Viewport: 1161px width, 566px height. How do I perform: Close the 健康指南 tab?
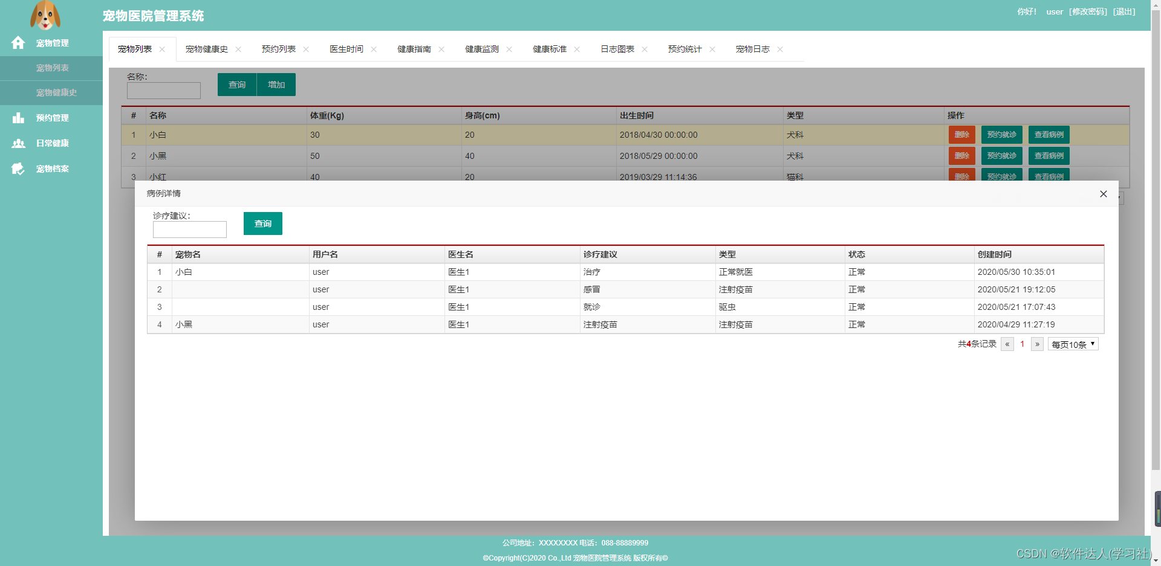point(441,50)
